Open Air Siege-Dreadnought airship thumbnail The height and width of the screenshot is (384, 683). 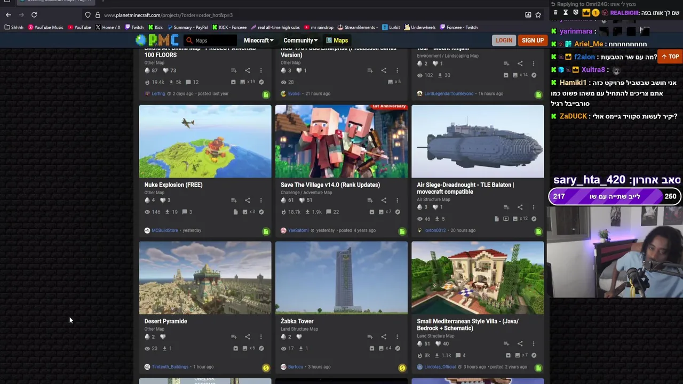478,141
